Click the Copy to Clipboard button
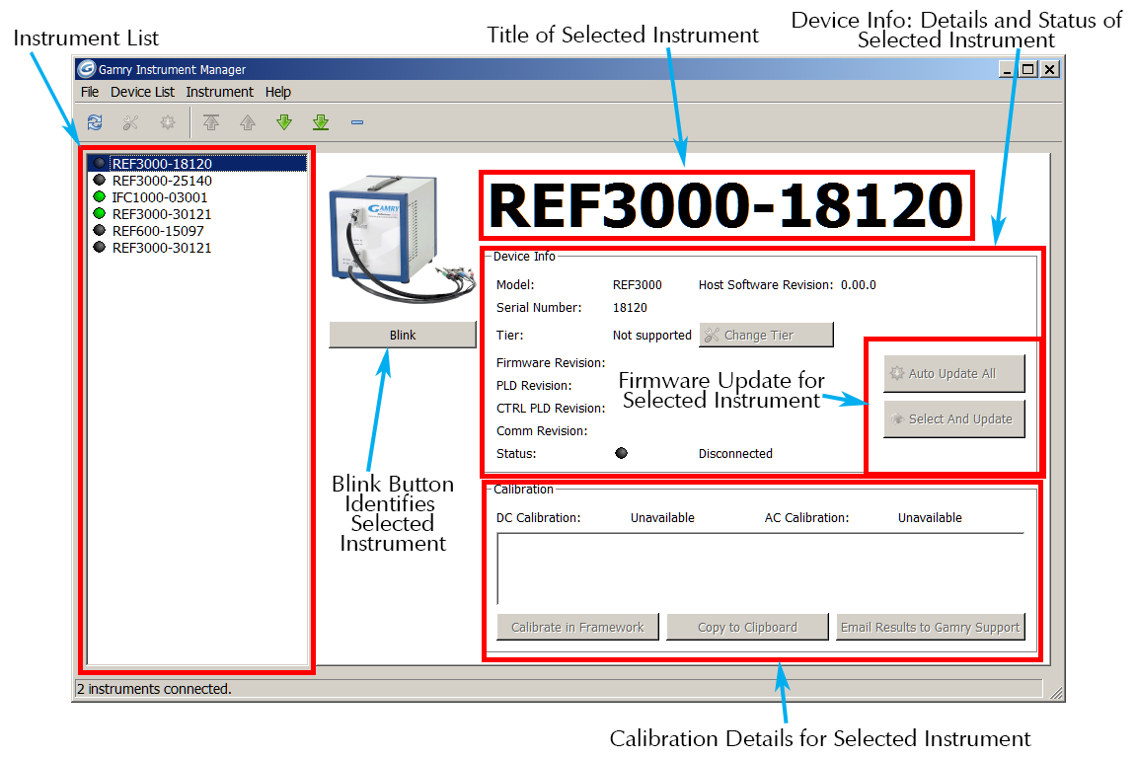This screenshot has width=1137, height=758. coord(747,628)
